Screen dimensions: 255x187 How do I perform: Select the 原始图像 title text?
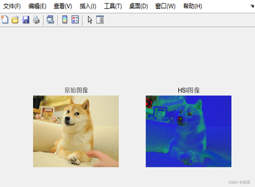pyautogui.click(x=76, y=90)
